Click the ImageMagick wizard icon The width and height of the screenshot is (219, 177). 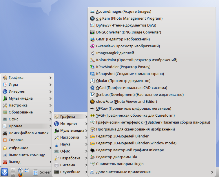pyautogui.click(x=92, y=53)
